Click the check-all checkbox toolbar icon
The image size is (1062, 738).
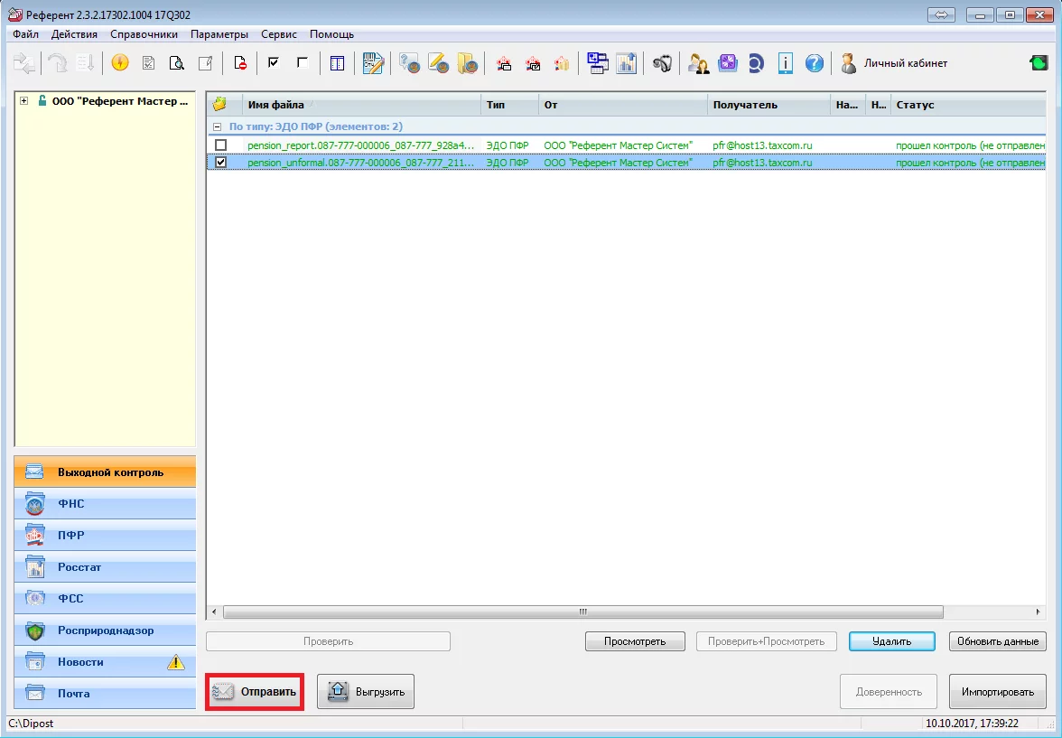(x=274, y=64)
